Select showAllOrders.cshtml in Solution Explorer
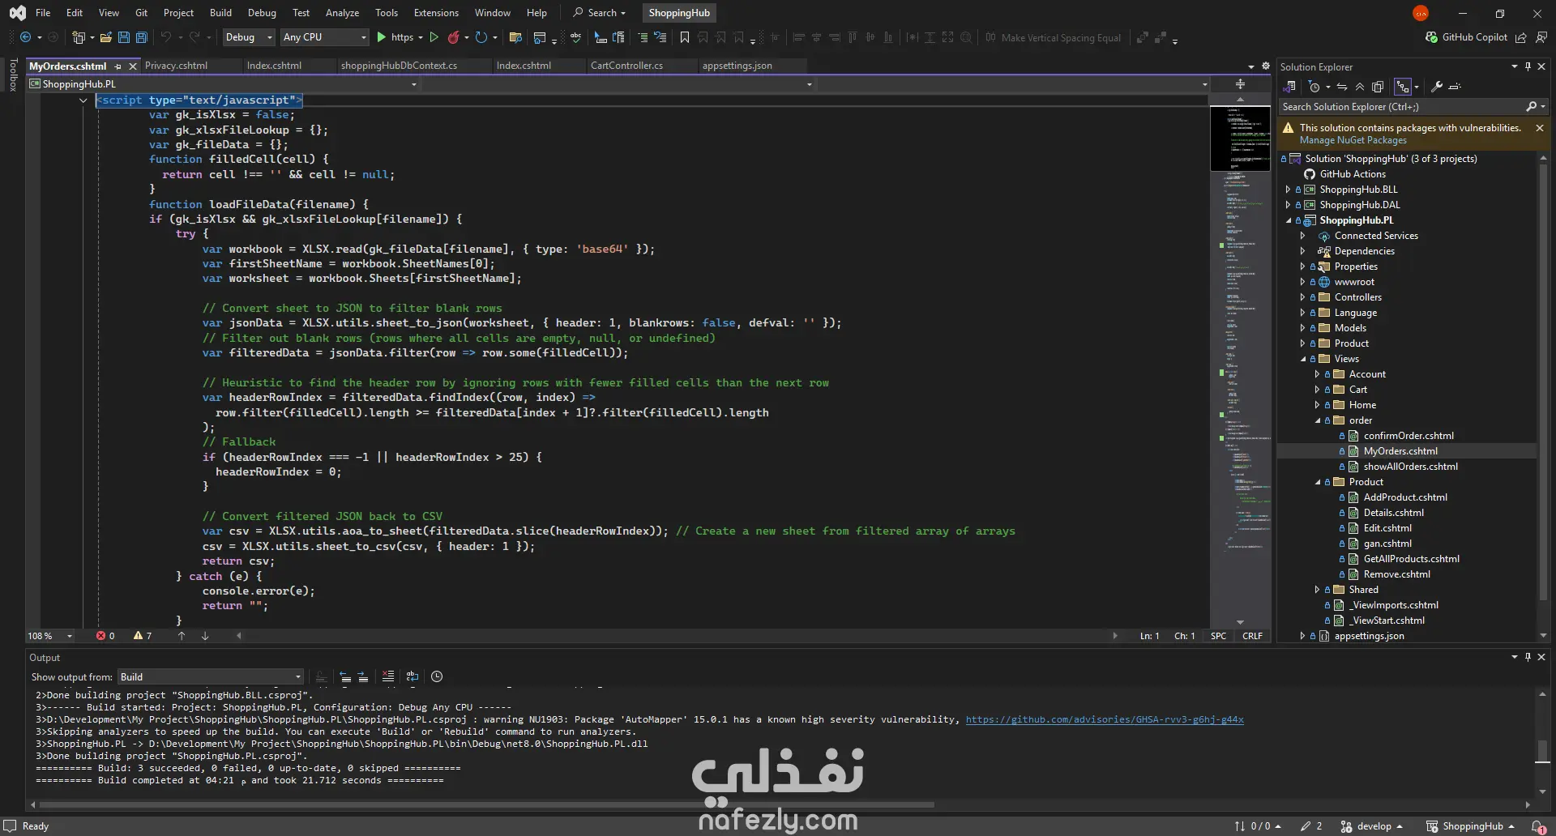Screen dimensions: 1556x836 (1410, 467)
